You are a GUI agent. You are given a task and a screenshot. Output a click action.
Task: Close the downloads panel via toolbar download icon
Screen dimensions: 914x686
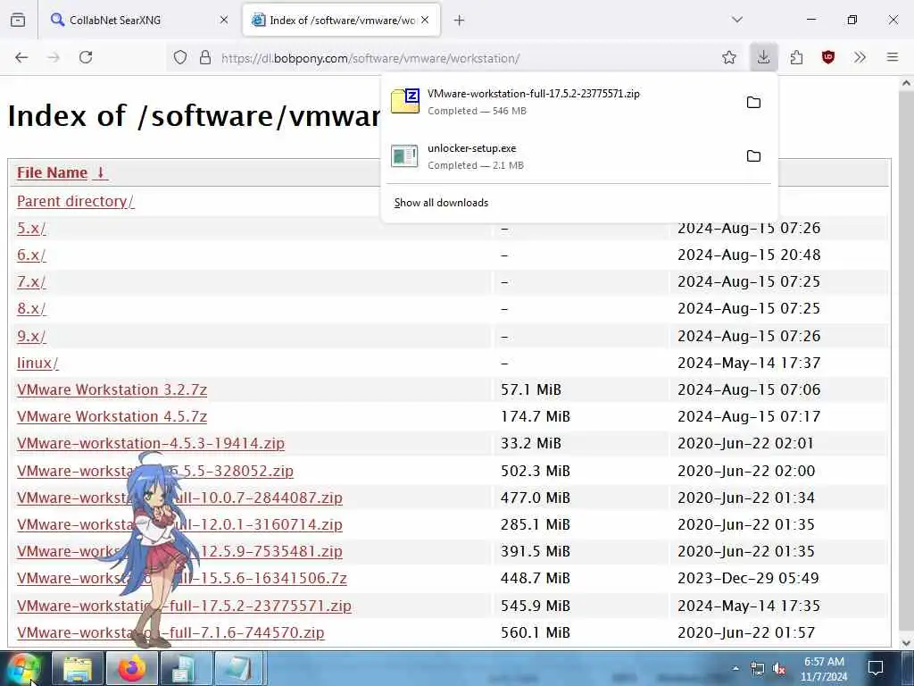[764, 57]
